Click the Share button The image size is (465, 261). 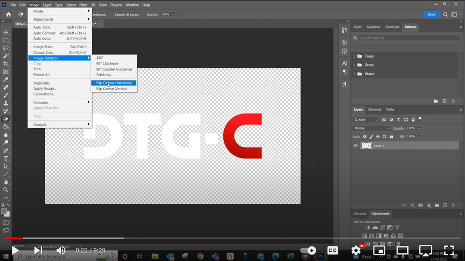pos(431,14)
